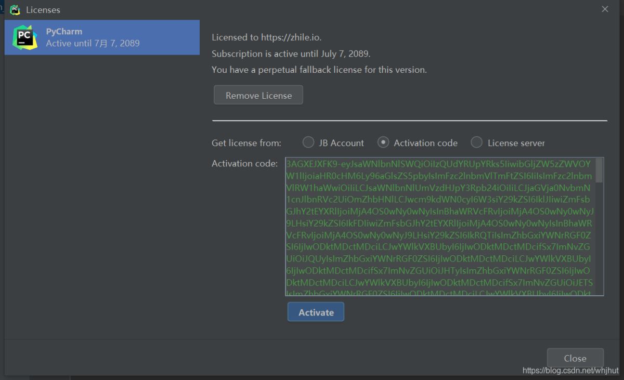
Task: Click the 'Subscription is active until' line
Action: tap(291, 54)
